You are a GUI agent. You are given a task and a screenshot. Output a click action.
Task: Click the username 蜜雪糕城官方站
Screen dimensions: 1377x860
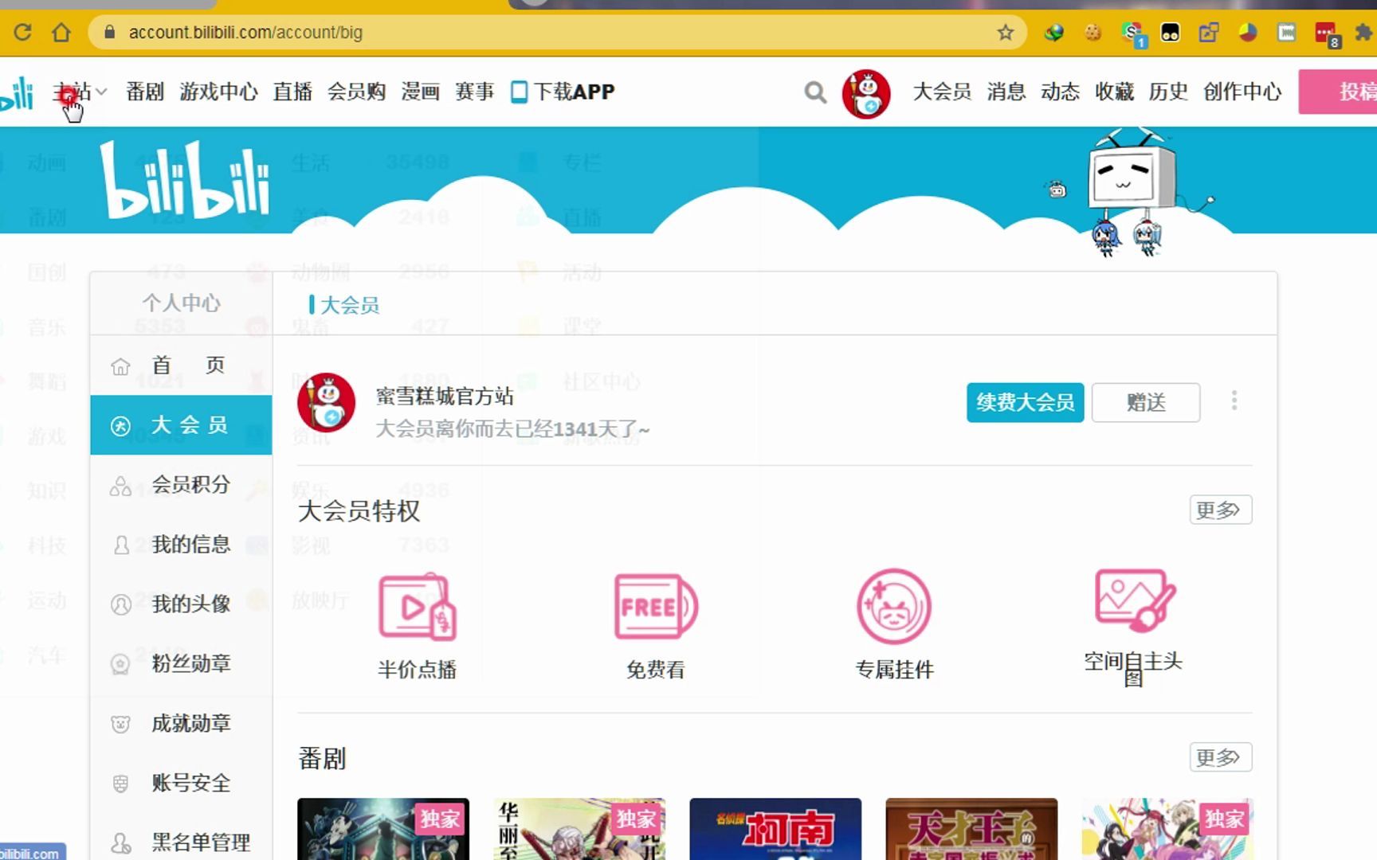click(x=445, y=397)
